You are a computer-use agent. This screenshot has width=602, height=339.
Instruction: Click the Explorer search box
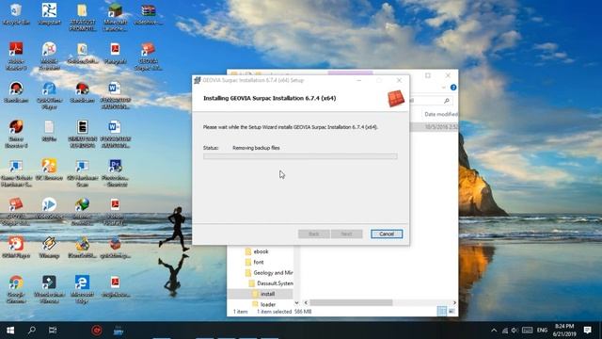click(431, 101)
